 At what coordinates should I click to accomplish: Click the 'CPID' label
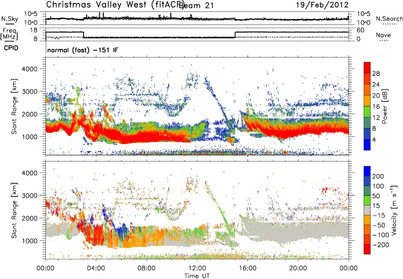[11, 48]
